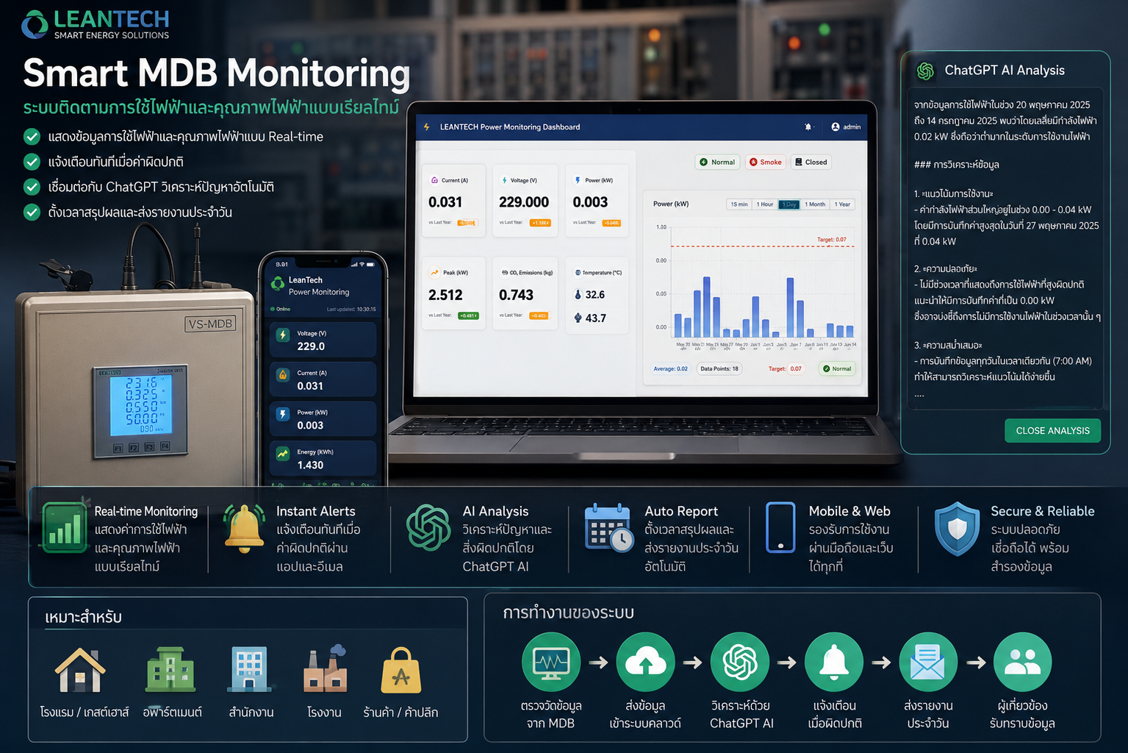Click the alert bell step icon
Viewport: 1128px width, 753px height.
tap(834, 663)
